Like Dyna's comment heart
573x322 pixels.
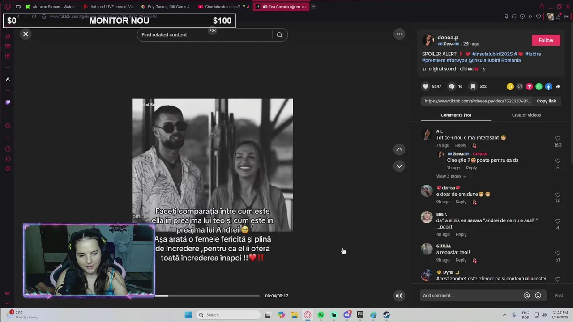[x=558, y=279]
